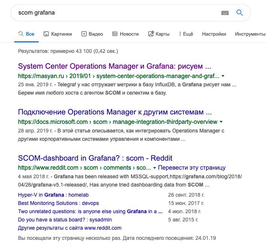
Task: Click the three-dot icon beside Ещё
Action: 180,34
